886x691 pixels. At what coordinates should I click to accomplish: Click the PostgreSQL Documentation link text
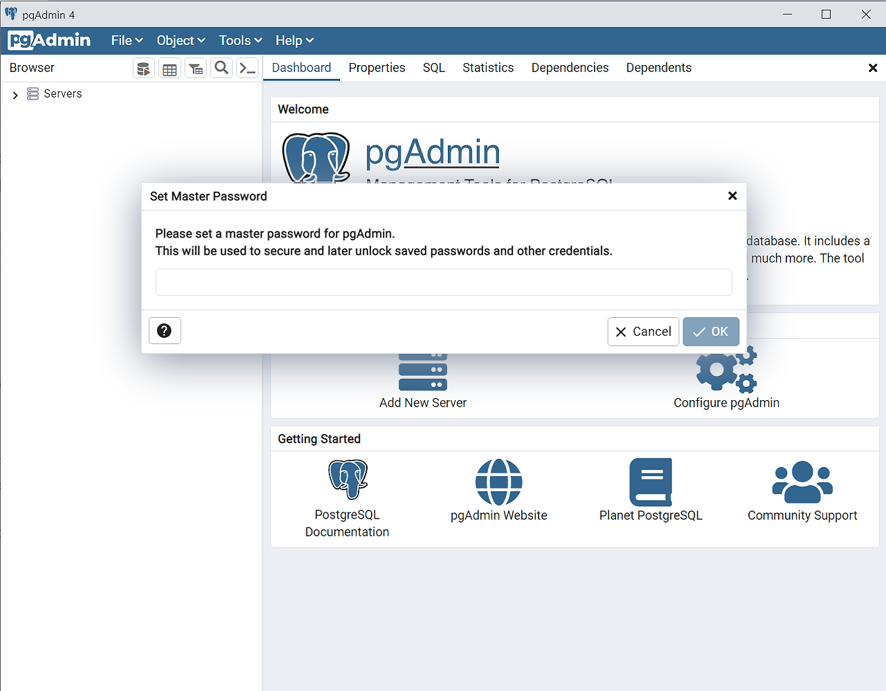tap(347, 523)
